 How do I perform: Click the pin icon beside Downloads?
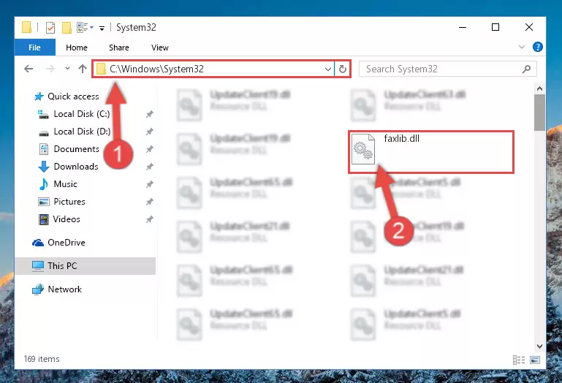pyautogui.click(x=150, y=167)
